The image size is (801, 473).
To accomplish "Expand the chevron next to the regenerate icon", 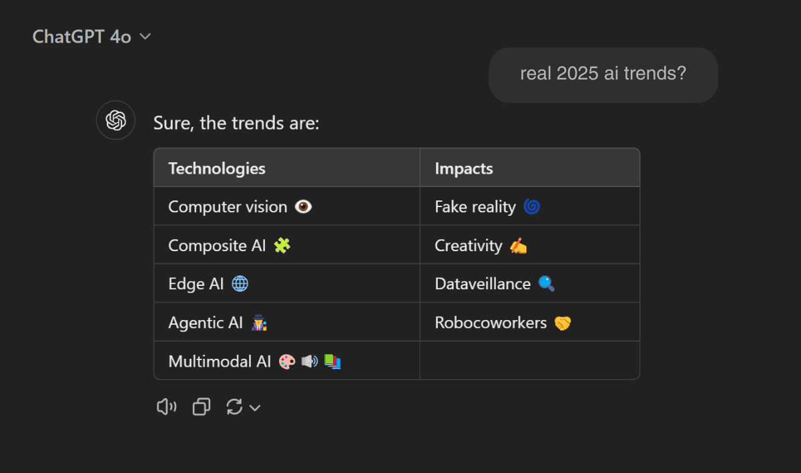I will [254, 408].
